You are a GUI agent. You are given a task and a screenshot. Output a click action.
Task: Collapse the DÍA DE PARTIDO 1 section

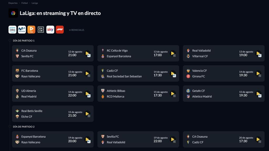[x=24, y=41]
